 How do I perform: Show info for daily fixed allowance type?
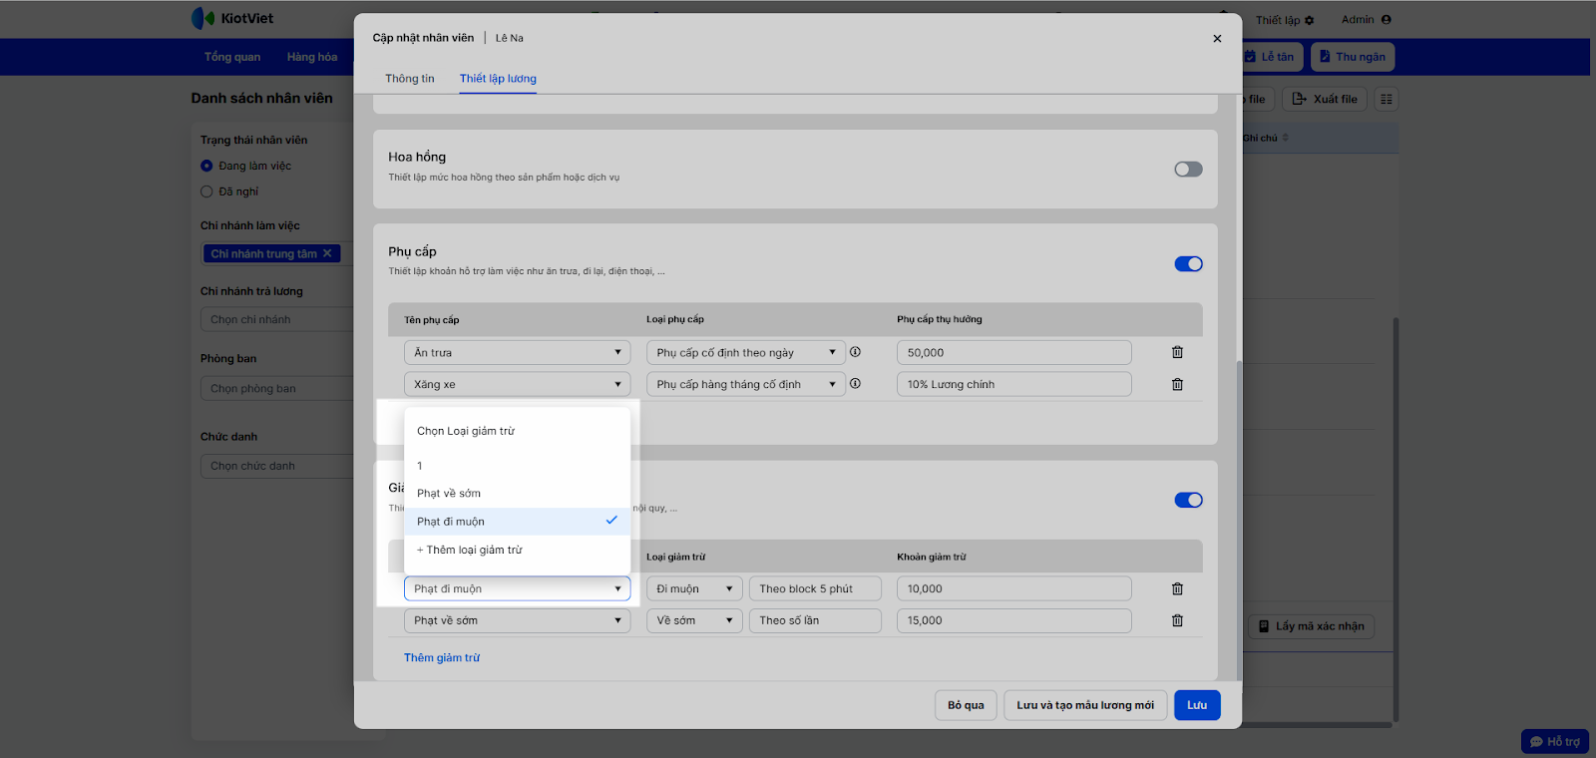tap(855, 352)
